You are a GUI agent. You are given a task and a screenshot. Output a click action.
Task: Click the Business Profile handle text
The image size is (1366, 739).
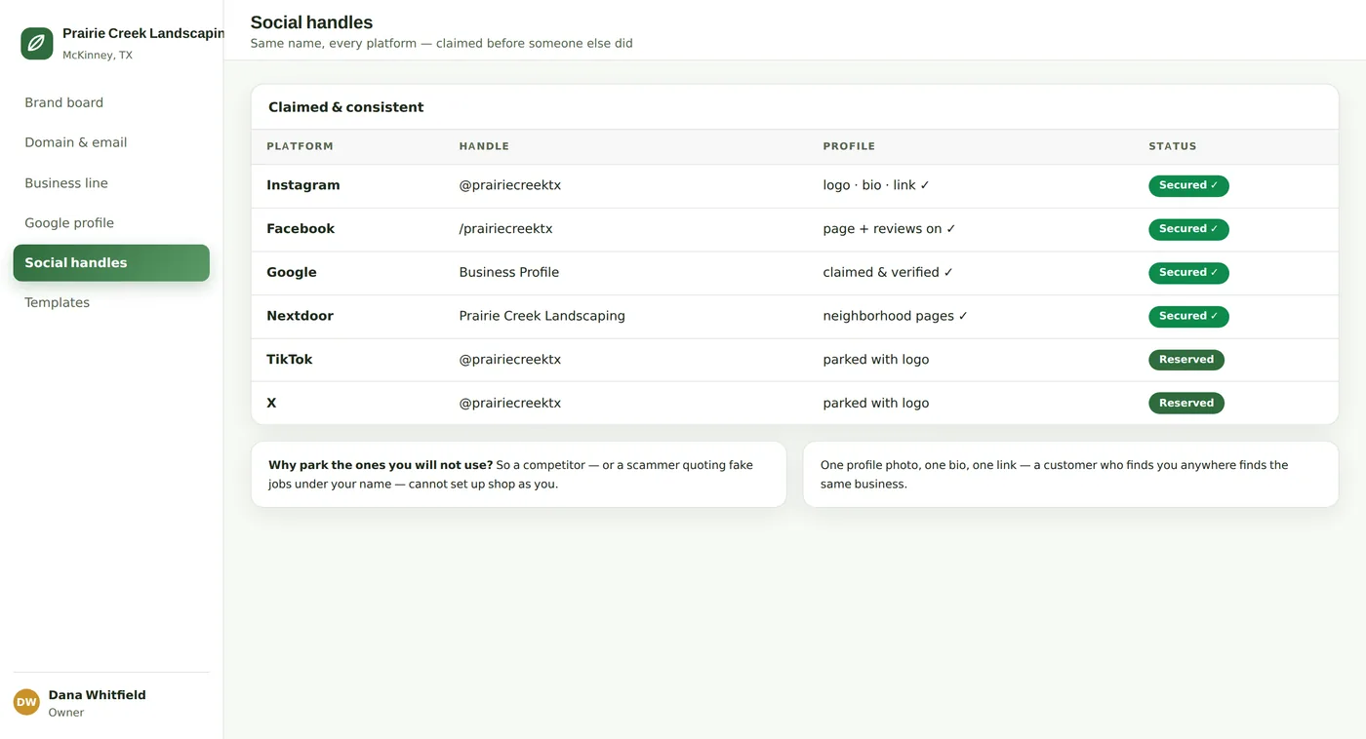coord(509,273)
